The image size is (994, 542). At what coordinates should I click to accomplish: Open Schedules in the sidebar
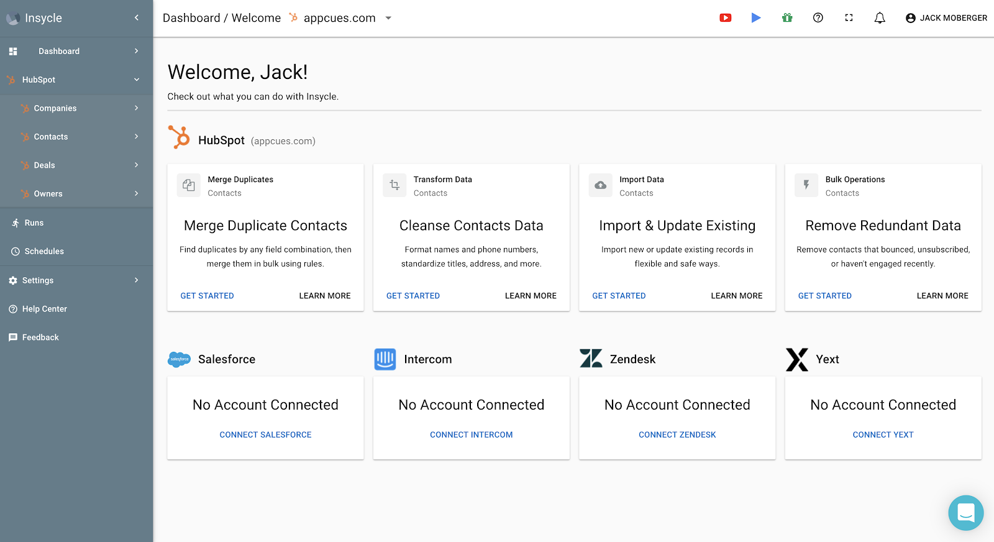click(76, 251)
